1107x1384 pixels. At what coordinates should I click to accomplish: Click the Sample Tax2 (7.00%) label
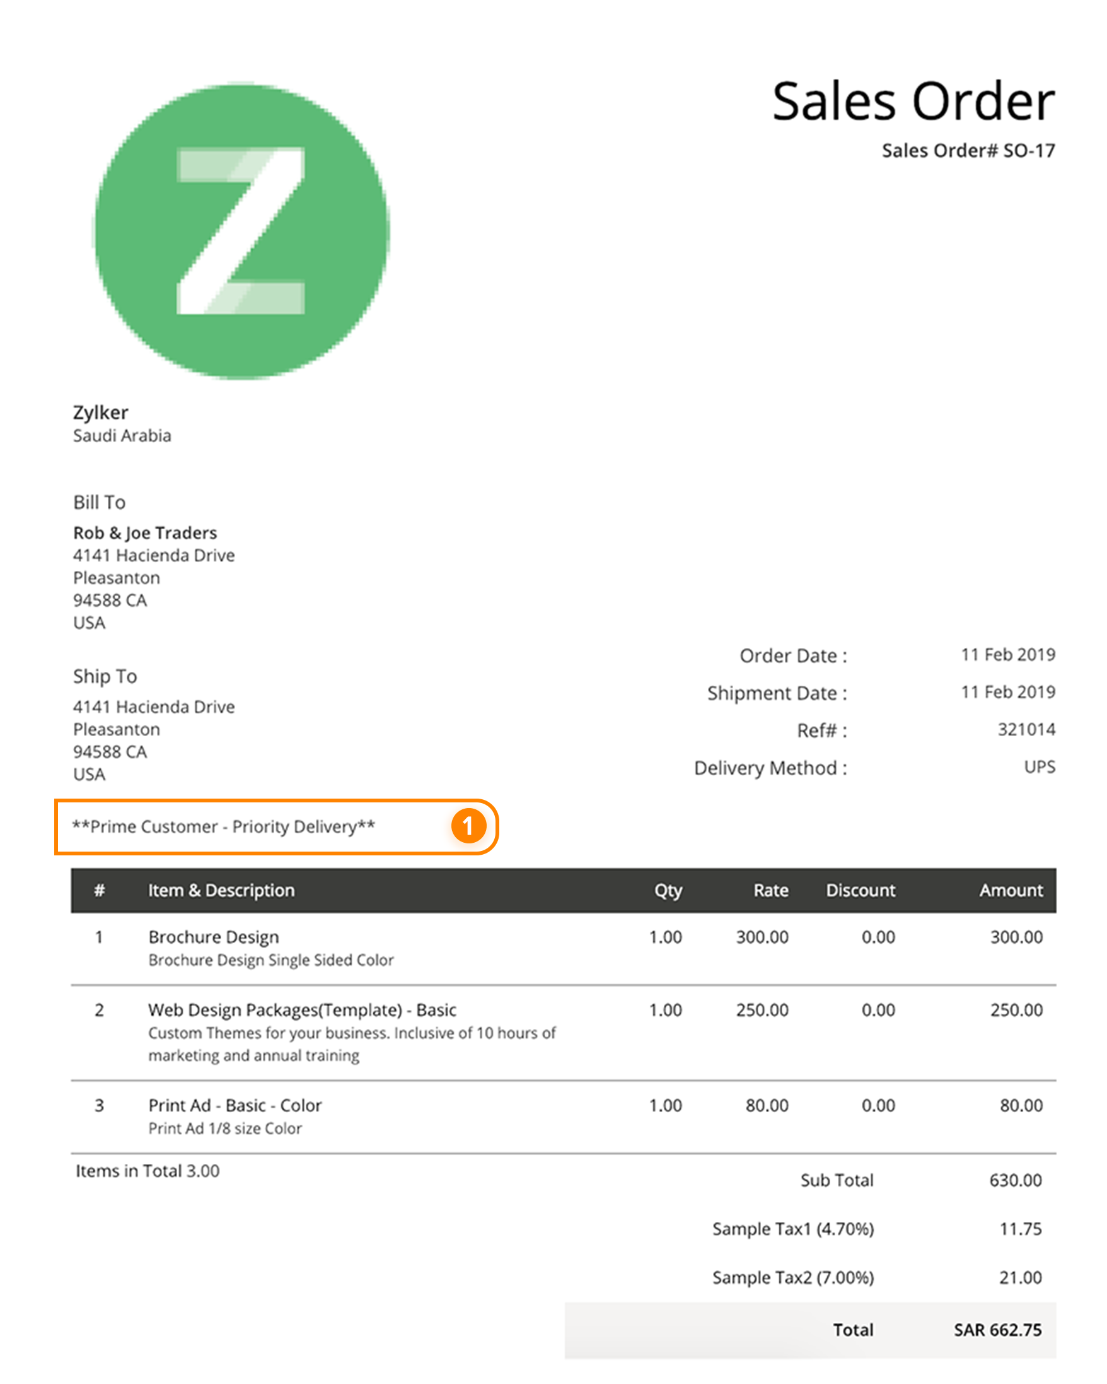(x=792, y=1277)
